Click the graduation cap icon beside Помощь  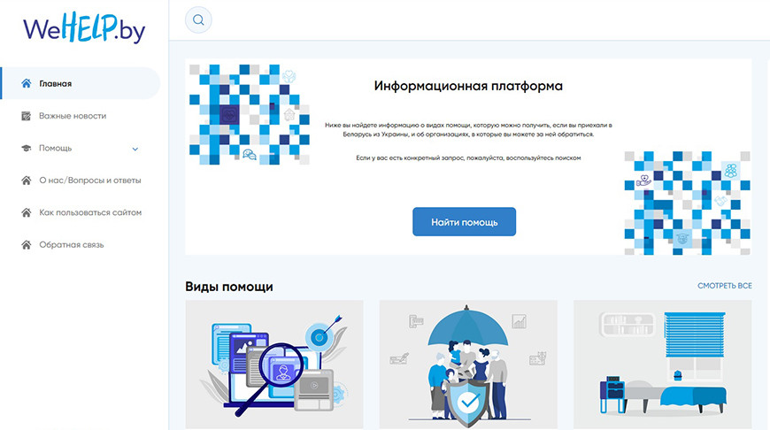pyautogui.click(x=27, y=149)
